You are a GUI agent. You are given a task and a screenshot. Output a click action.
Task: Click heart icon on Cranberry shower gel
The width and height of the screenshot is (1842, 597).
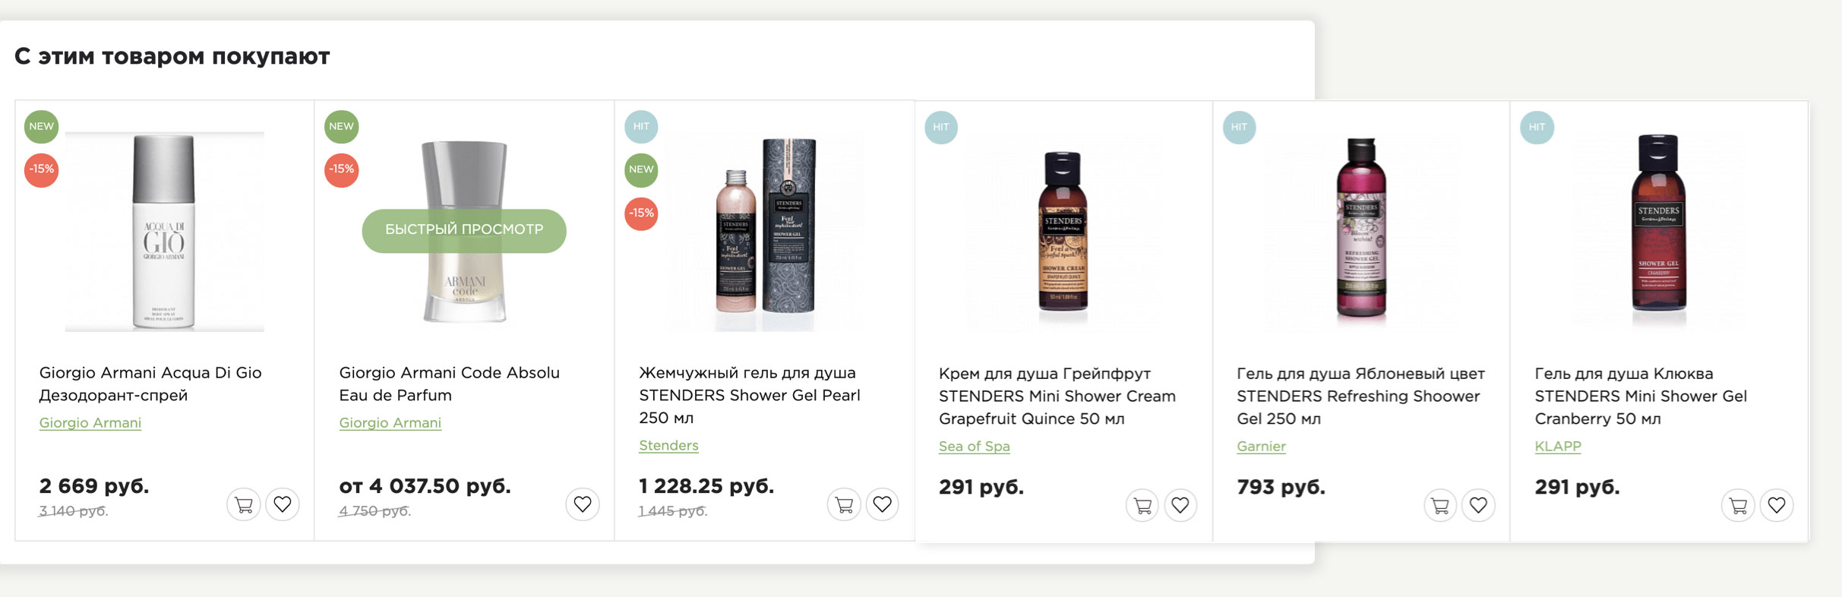point(1777,505)
